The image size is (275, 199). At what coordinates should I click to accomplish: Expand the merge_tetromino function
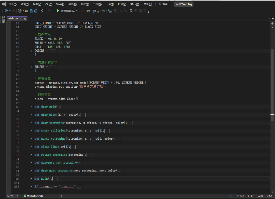point(31,139)
